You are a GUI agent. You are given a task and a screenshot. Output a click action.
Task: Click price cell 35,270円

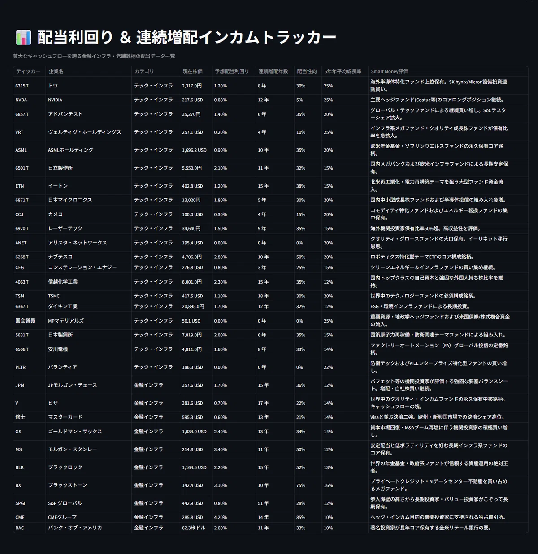tap(196, 114)
